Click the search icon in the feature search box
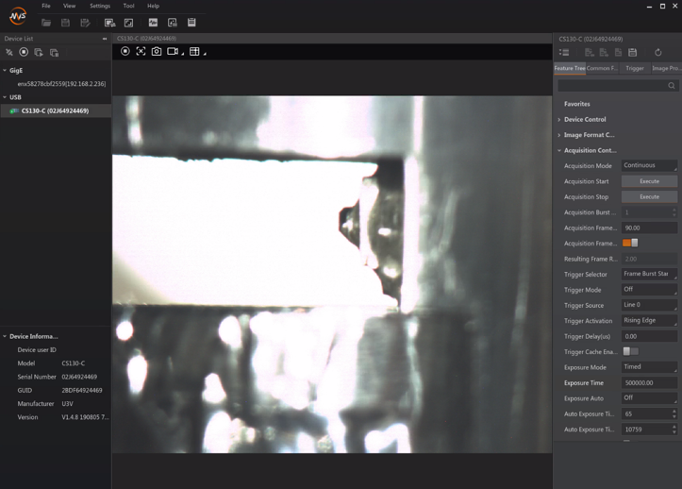 point(672,86)
